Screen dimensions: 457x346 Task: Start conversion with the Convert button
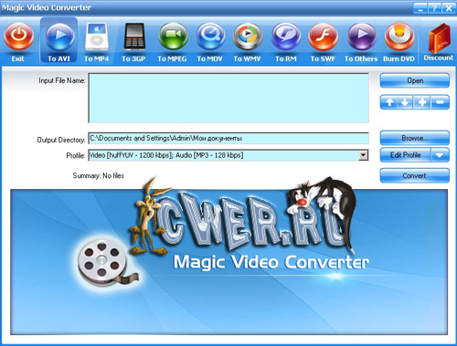tap(415, 175)
